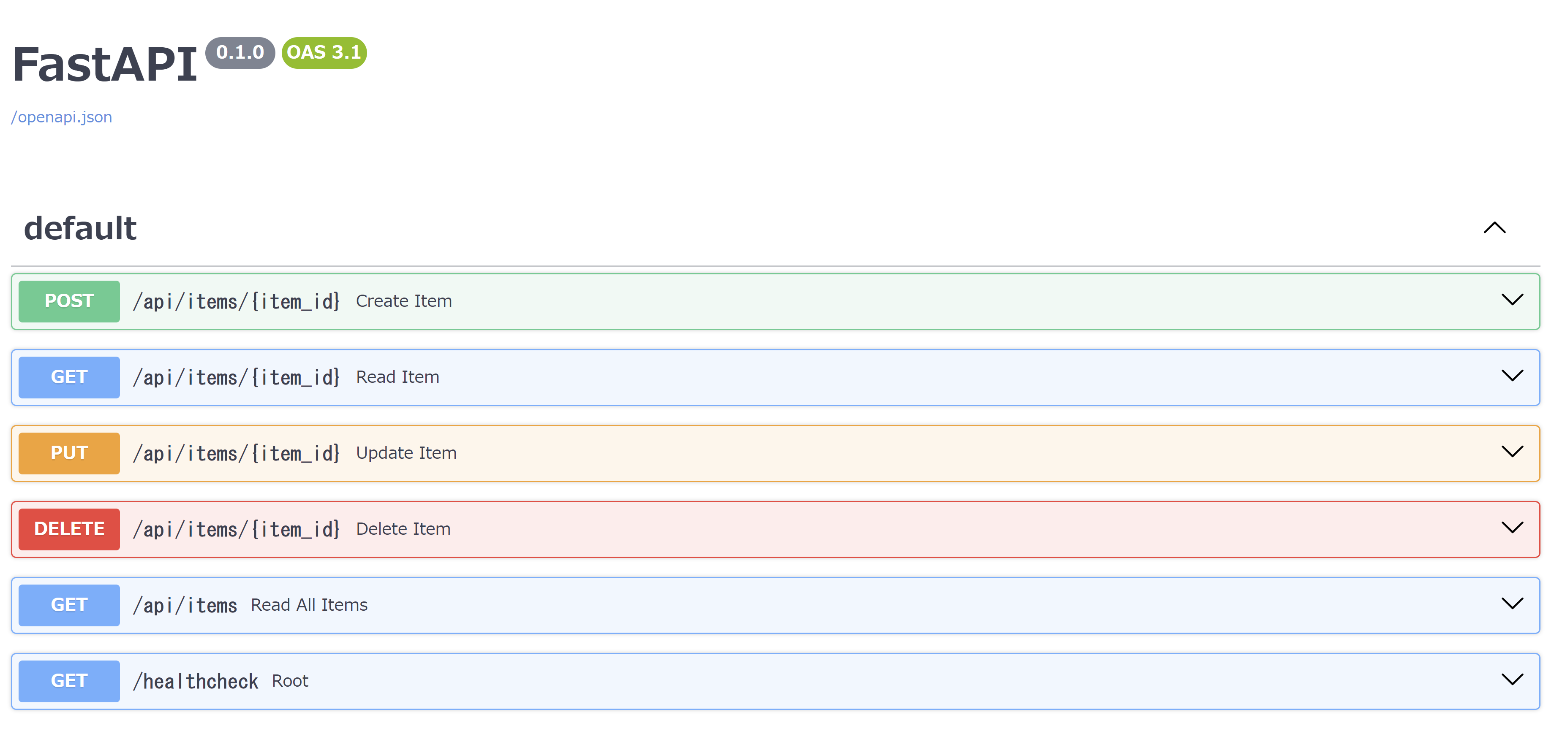The width and height of the screenshot is (1554, 750).
Task: Click the /healthcheck path text
Action: click(x=196, y=681)
